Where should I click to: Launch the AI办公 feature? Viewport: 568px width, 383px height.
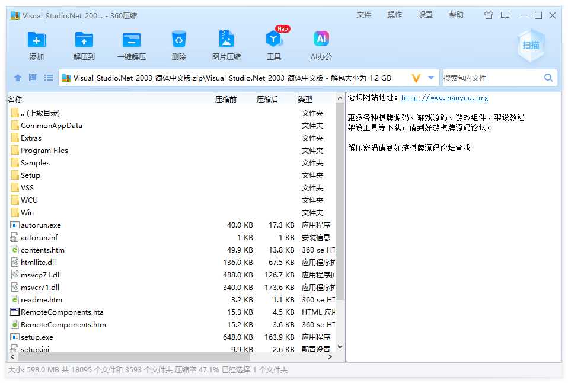321,39
